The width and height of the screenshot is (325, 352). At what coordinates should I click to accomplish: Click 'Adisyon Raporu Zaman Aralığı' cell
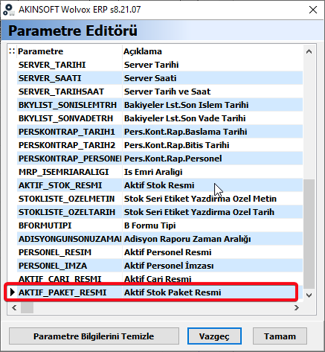coord(188,239)
